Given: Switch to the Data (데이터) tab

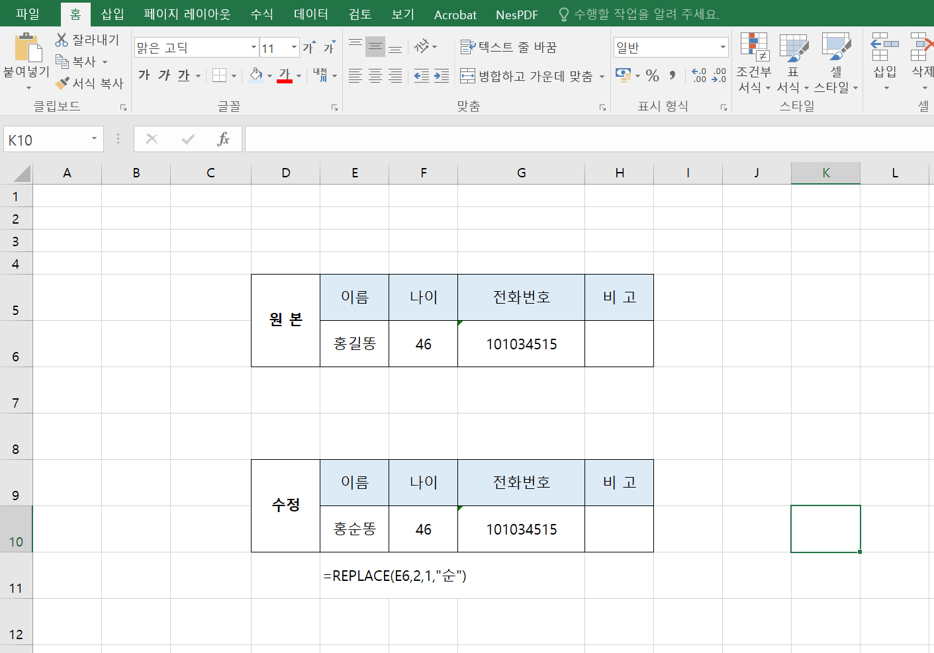Looking at the screenshot, I should (310, 14).
